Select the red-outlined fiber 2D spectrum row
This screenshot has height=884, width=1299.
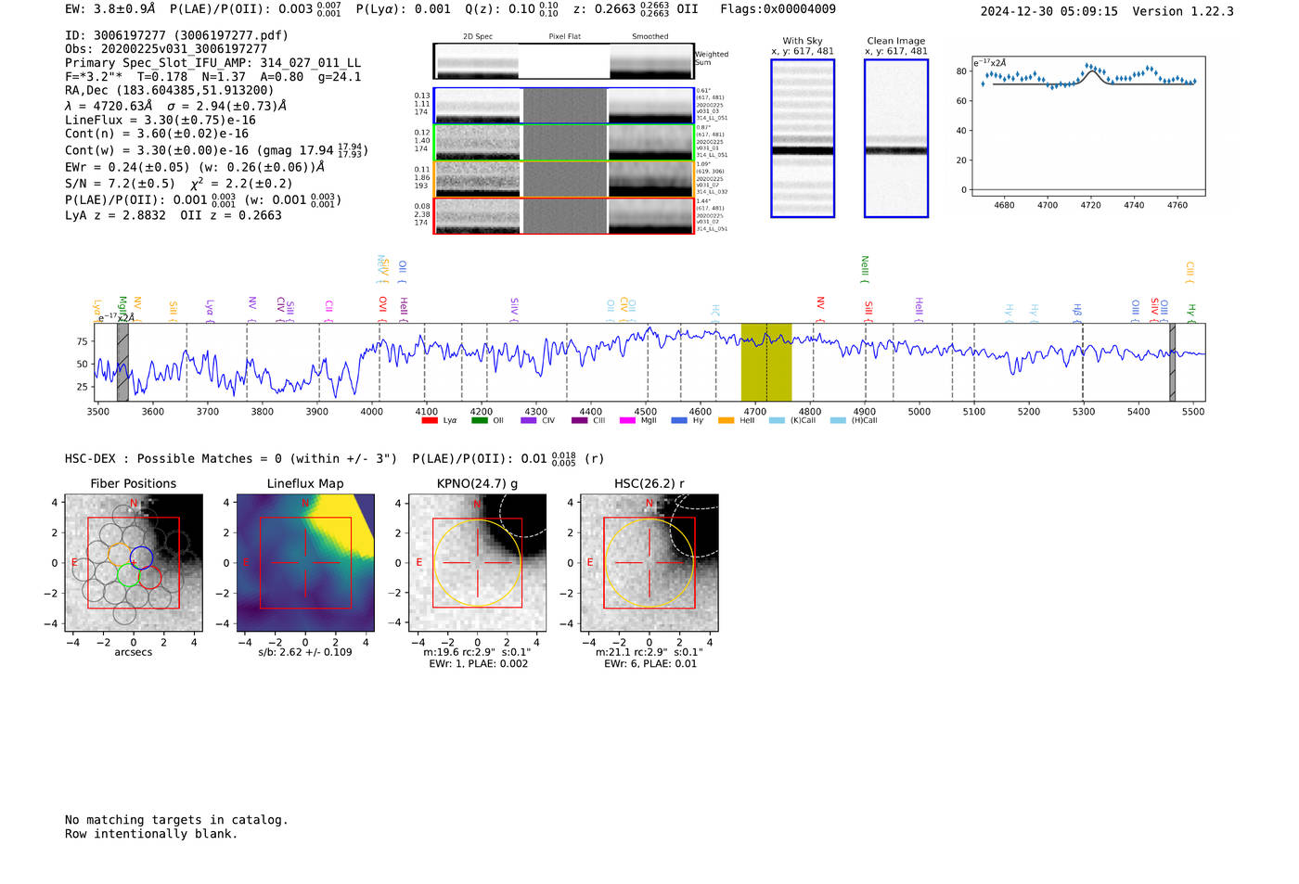[x=564, y=216]
